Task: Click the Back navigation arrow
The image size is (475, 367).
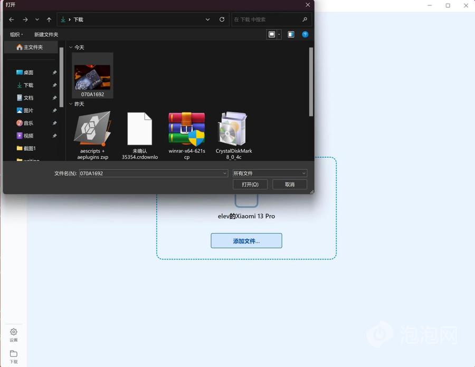Action: tap(12, 20)
